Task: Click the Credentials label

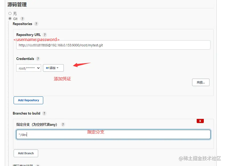Action: click(25, 59)
